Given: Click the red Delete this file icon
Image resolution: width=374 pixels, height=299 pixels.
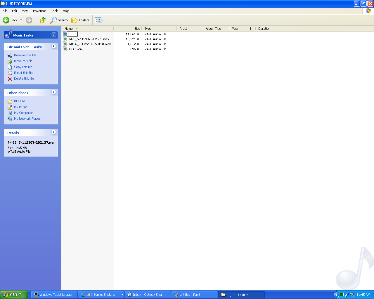Looking at the screenshot, I should click(x=10, y=79).
